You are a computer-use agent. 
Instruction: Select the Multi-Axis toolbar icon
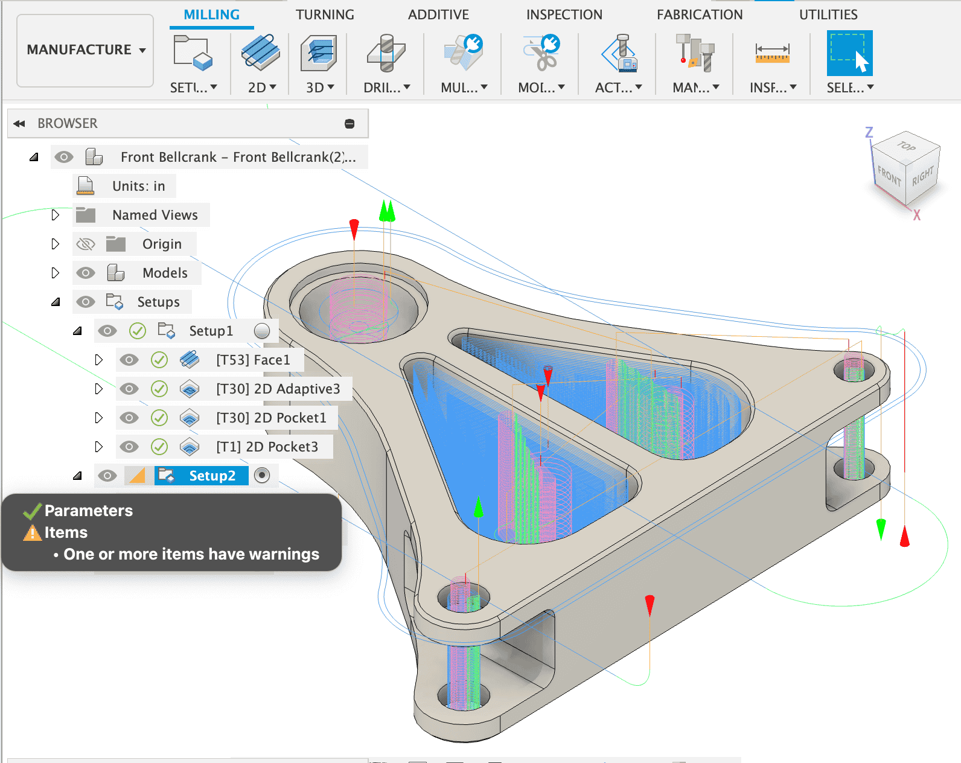463,53
